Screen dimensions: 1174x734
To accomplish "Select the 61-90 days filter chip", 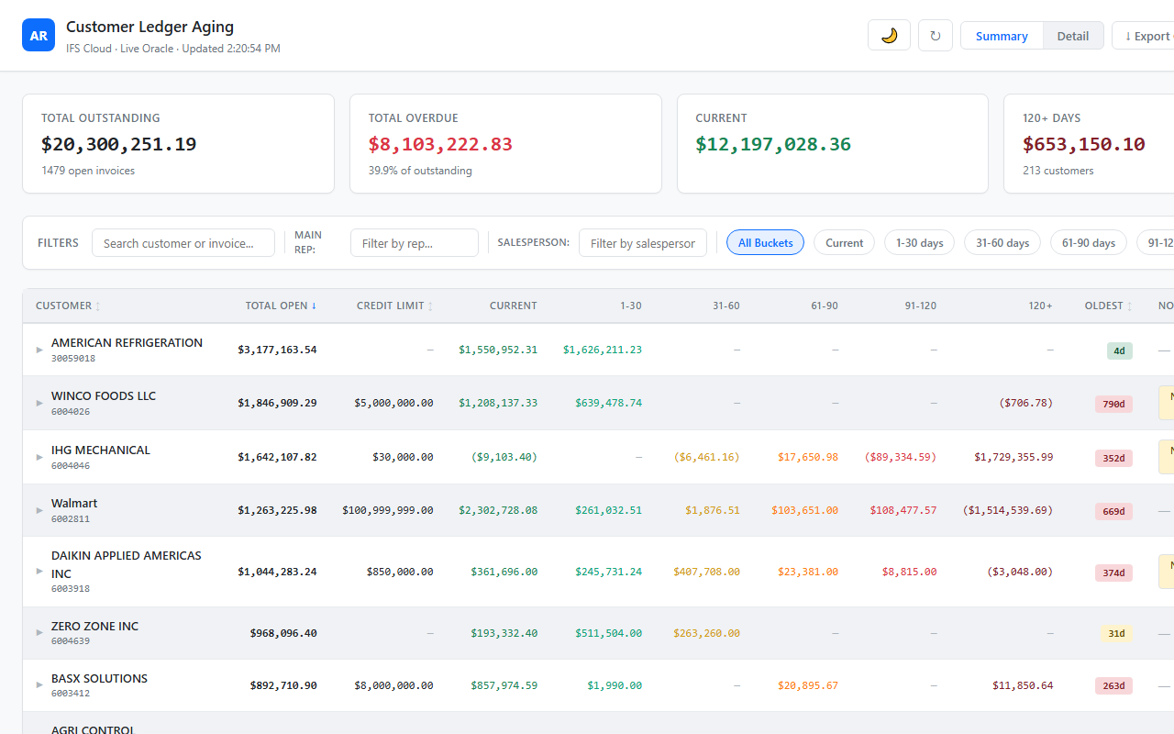I will pos(1089,243).
